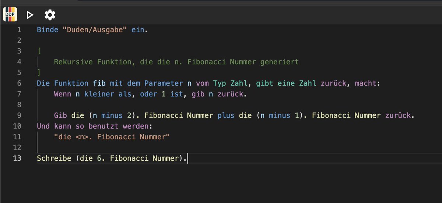Click the word "ein" on line 1

click(x=138, y=30)
